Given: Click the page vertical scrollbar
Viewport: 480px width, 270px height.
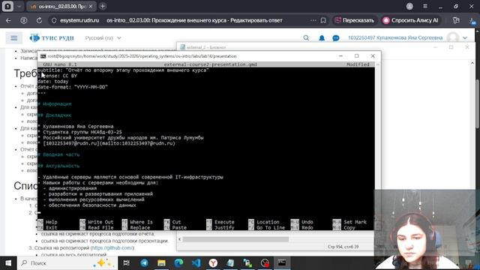Looking at the screenshot, I should point(478,104).
